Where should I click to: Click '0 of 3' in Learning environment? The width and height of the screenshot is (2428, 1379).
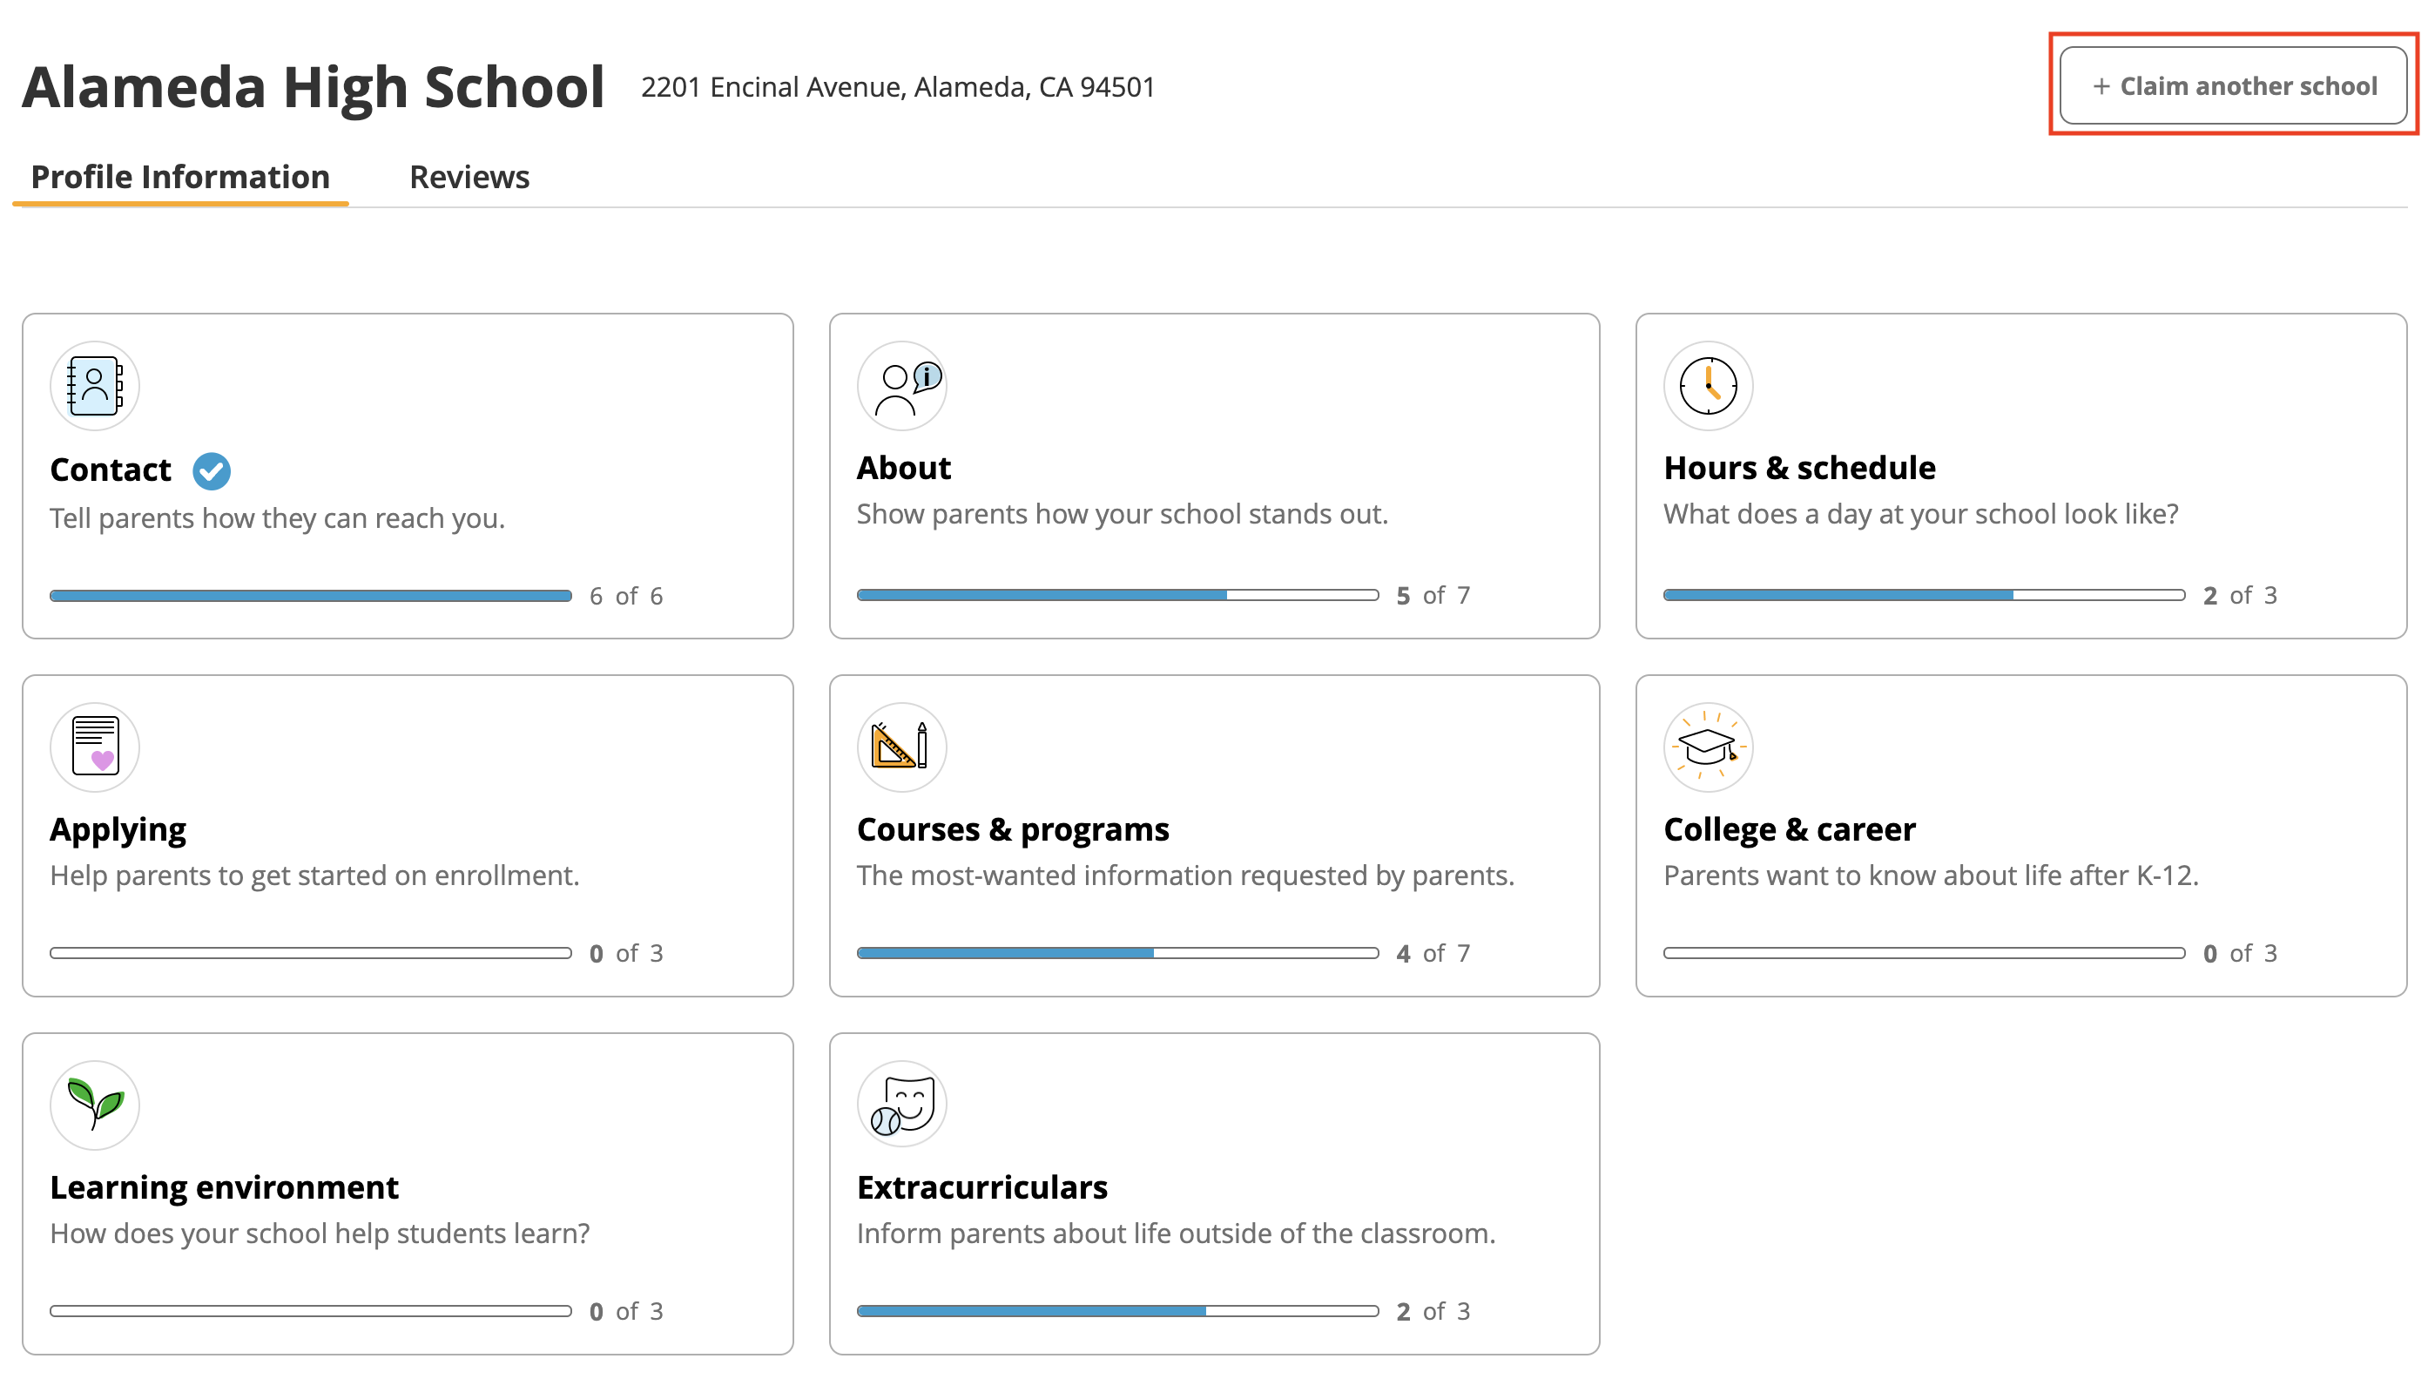[x=625, y=1311]
